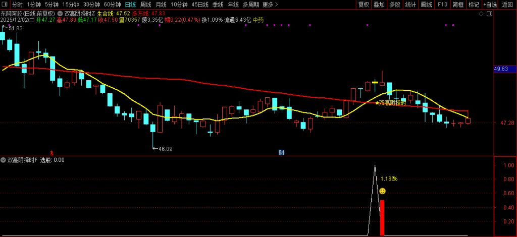Select the 日线 daily tab
The image size is (517, 237).
tap(130, 5)
